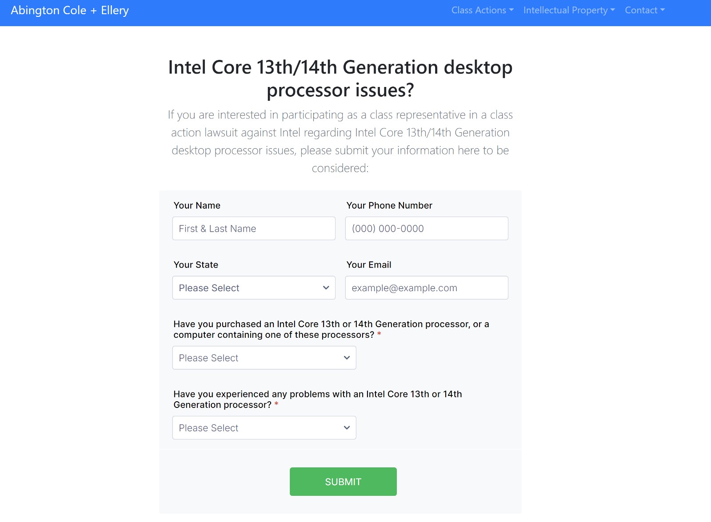Viewport: 711px width, 522px height.
Task: Open the Intellectual Property menu
Action: pyautogui.click(x=569, y=10)
